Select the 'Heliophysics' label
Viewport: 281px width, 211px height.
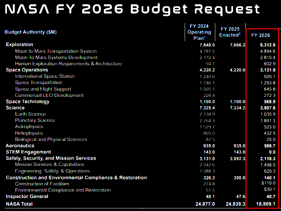29,133
